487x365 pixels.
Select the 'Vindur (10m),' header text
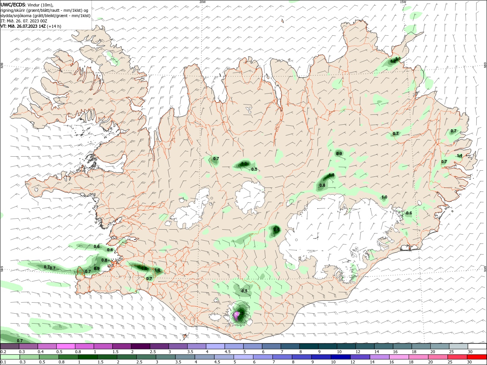pos(40,5)
